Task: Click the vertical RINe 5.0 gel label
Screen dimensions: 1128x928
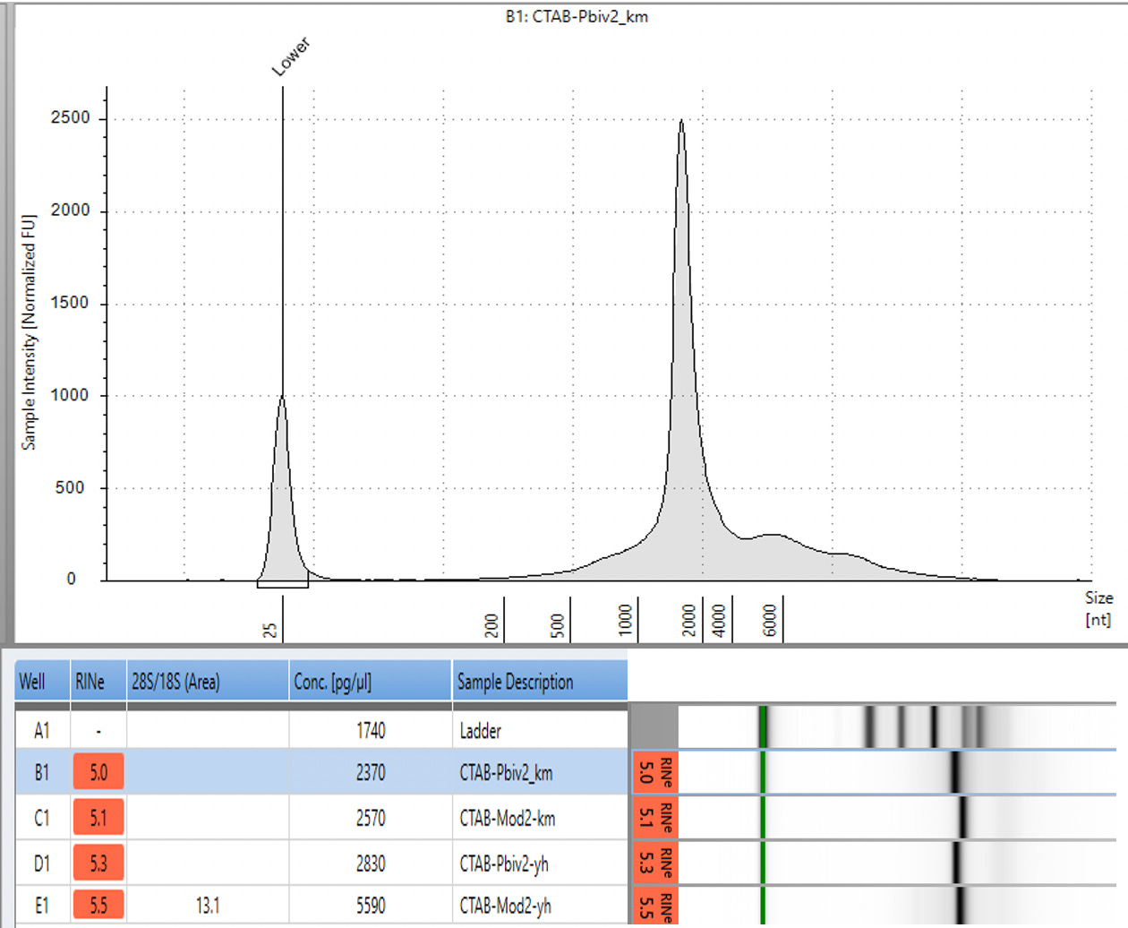Action: point(655,772)
